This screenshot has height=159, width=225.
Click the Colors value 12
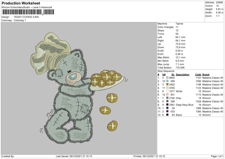click(x=217, y=6)
